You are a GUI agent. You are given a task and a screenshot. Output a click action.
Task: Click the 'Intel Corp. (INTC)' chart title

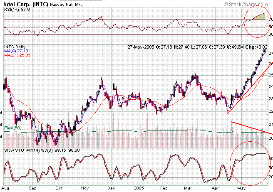[26, 4]
